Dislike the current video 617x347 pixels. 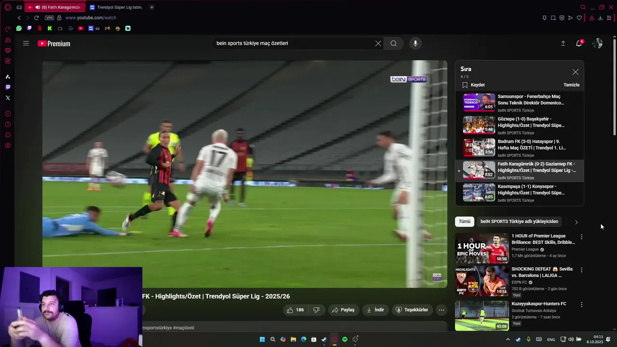tap(317, 310)
